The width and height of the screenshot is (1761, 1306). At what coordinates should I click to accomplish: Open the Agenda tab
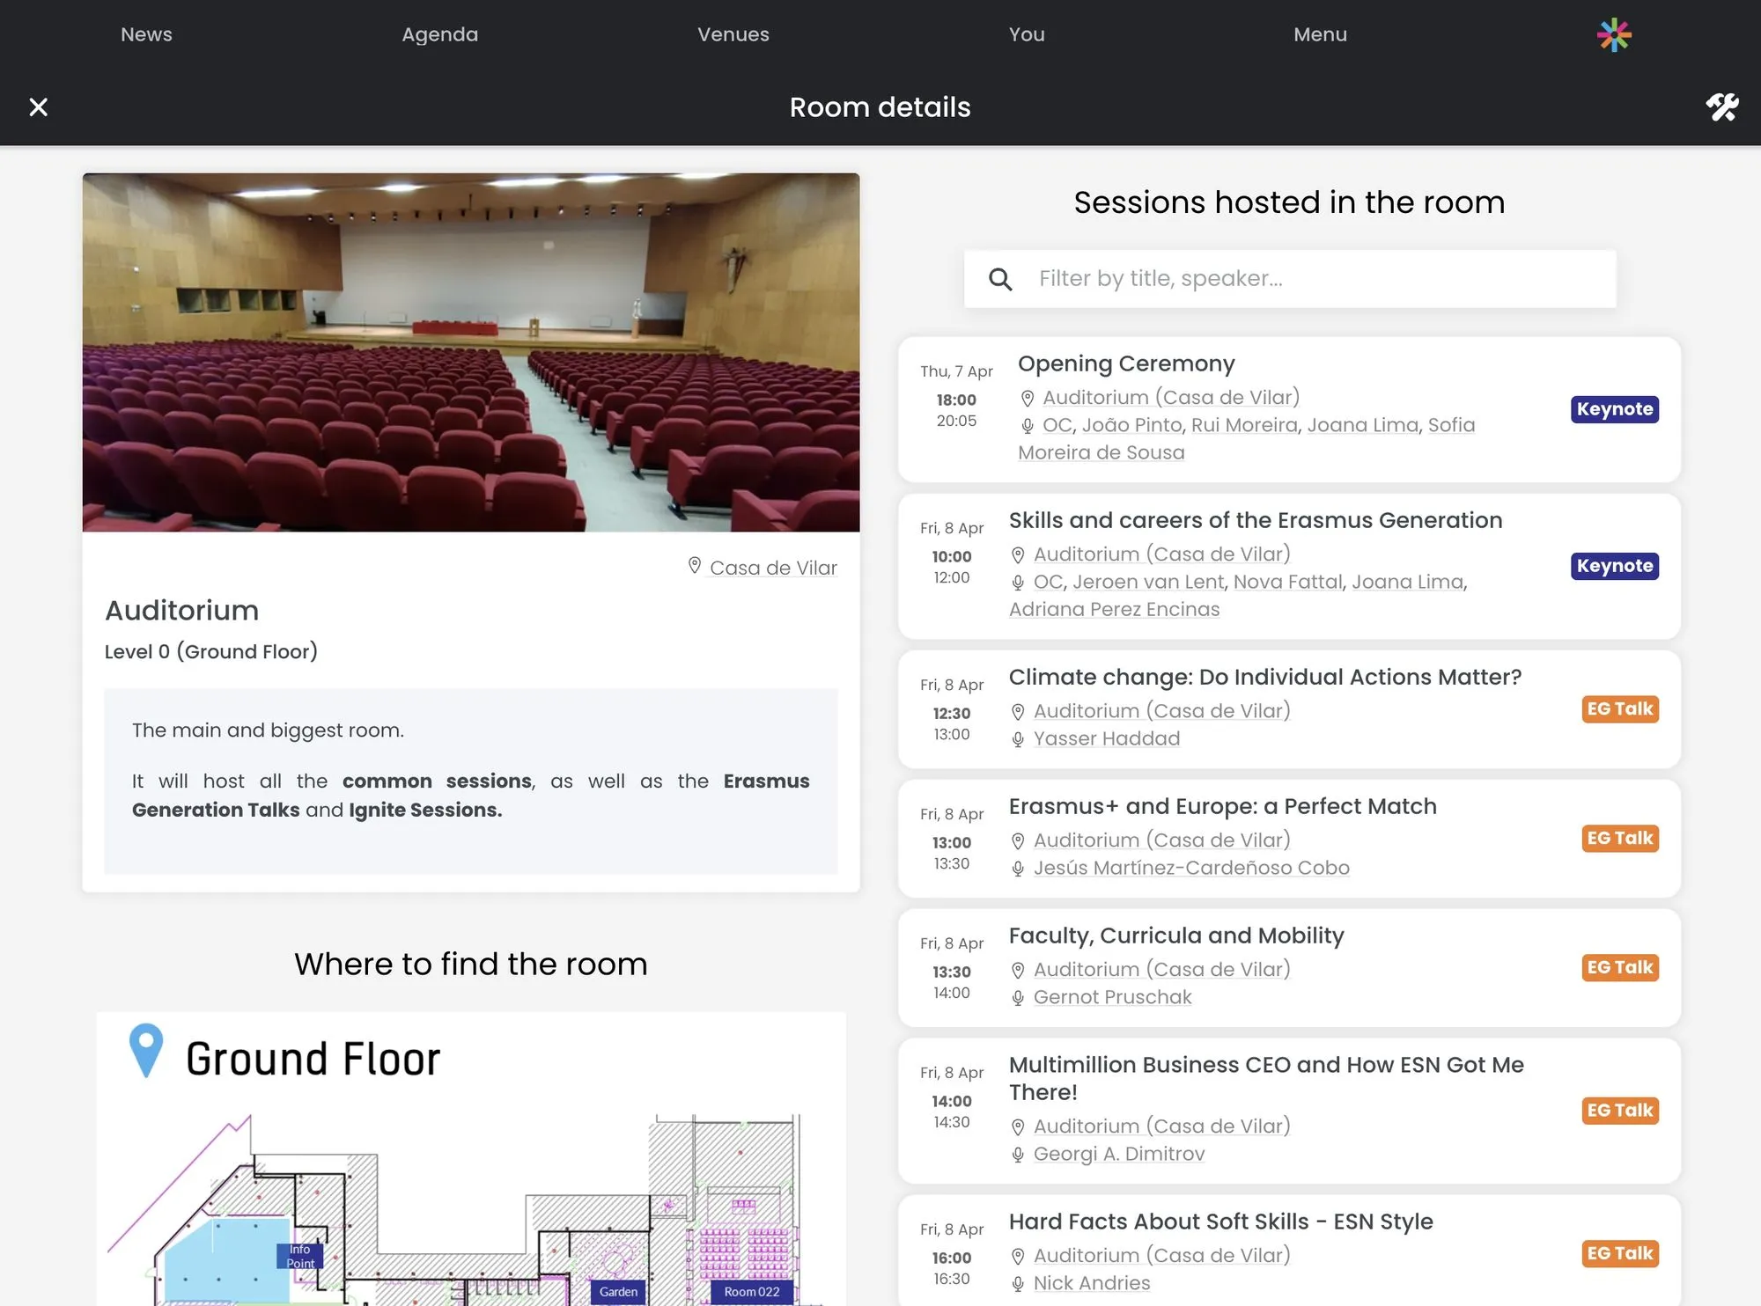click(x=439, y=35)
